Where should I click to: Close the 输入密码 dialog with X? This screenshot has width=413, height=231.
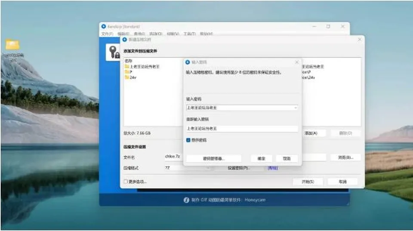click(x=297, y=62)
